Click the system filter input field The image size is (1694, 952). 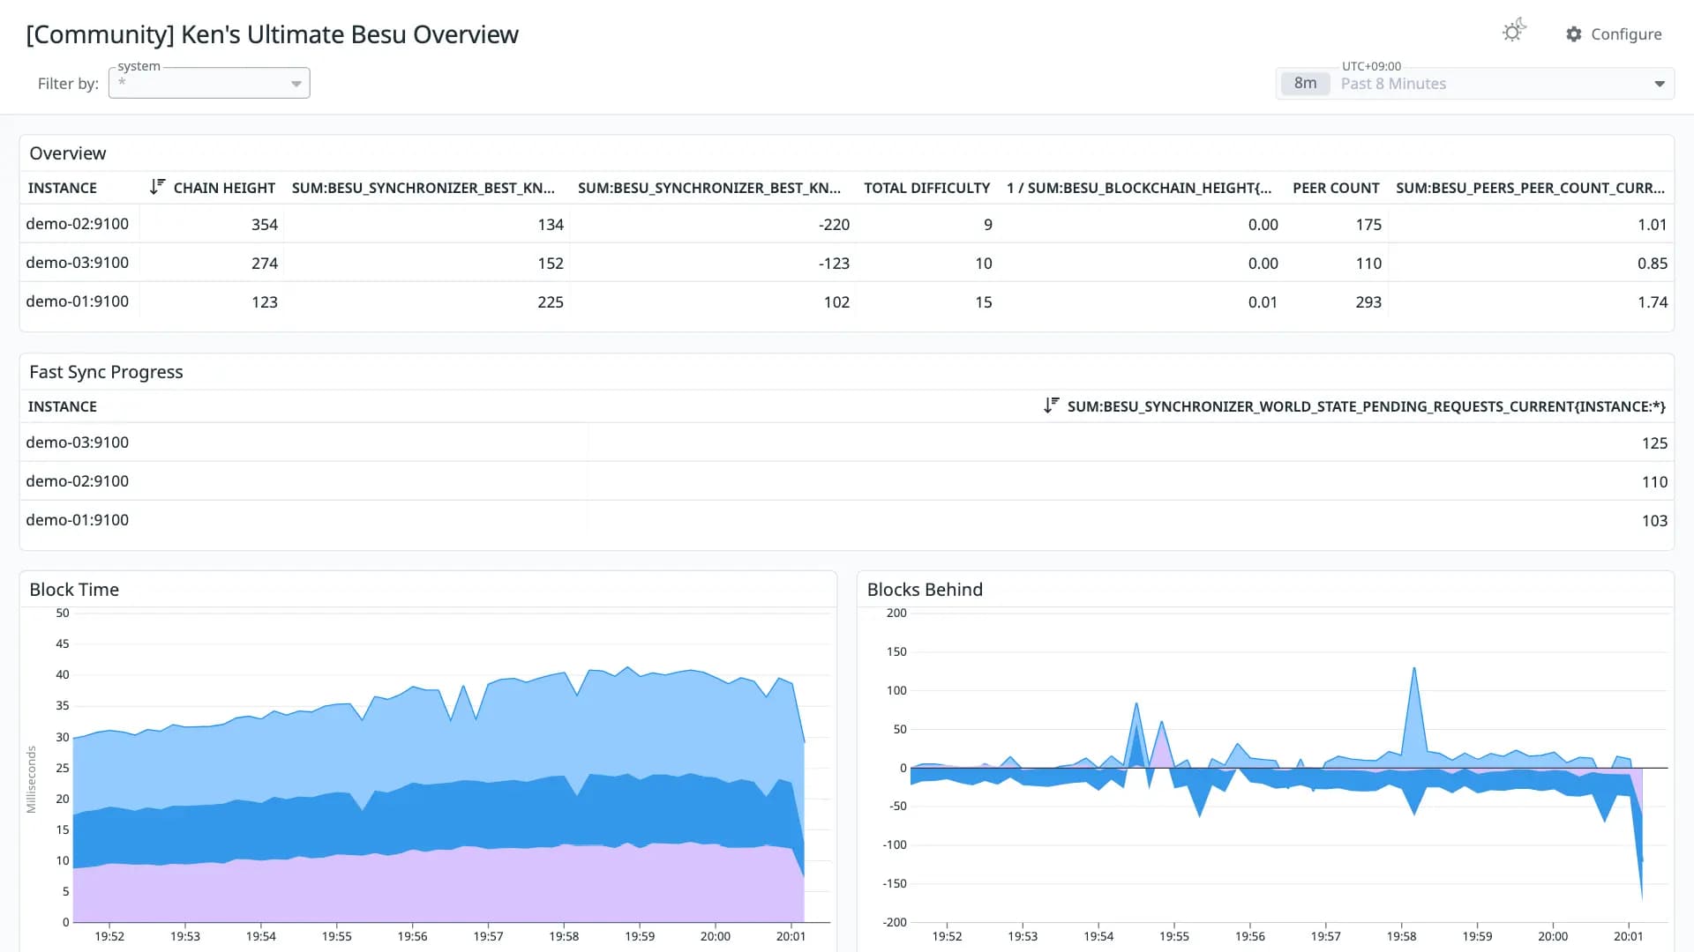coord(209,83)
